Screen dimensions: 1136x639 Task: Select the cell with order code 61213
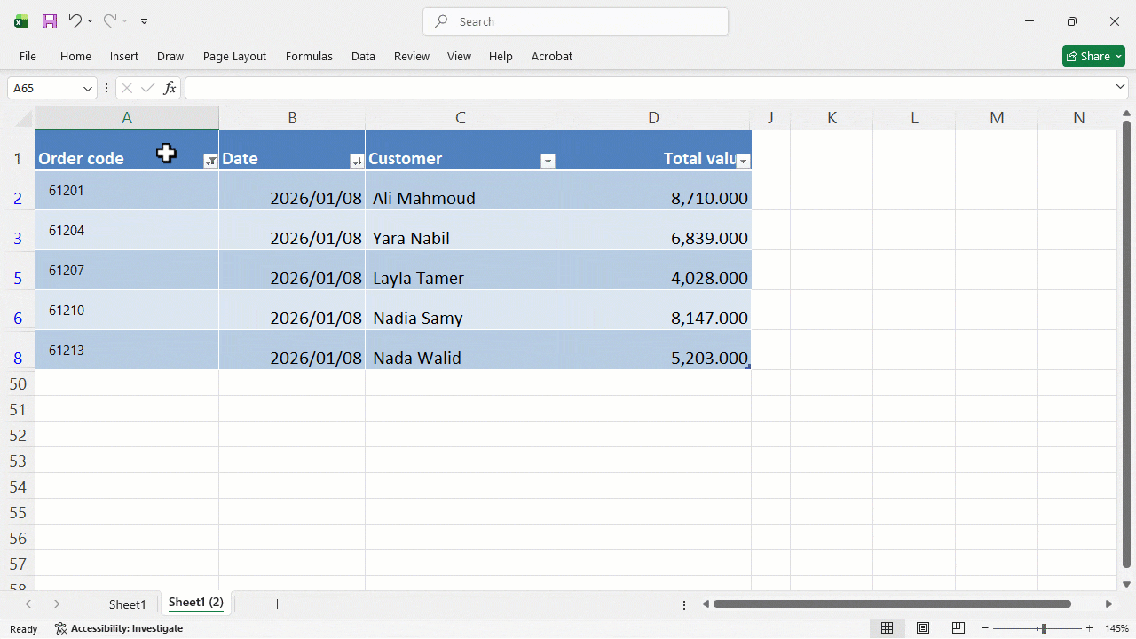(127, 350)
